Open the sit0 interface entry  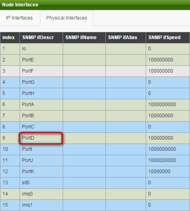coord(95,183)
